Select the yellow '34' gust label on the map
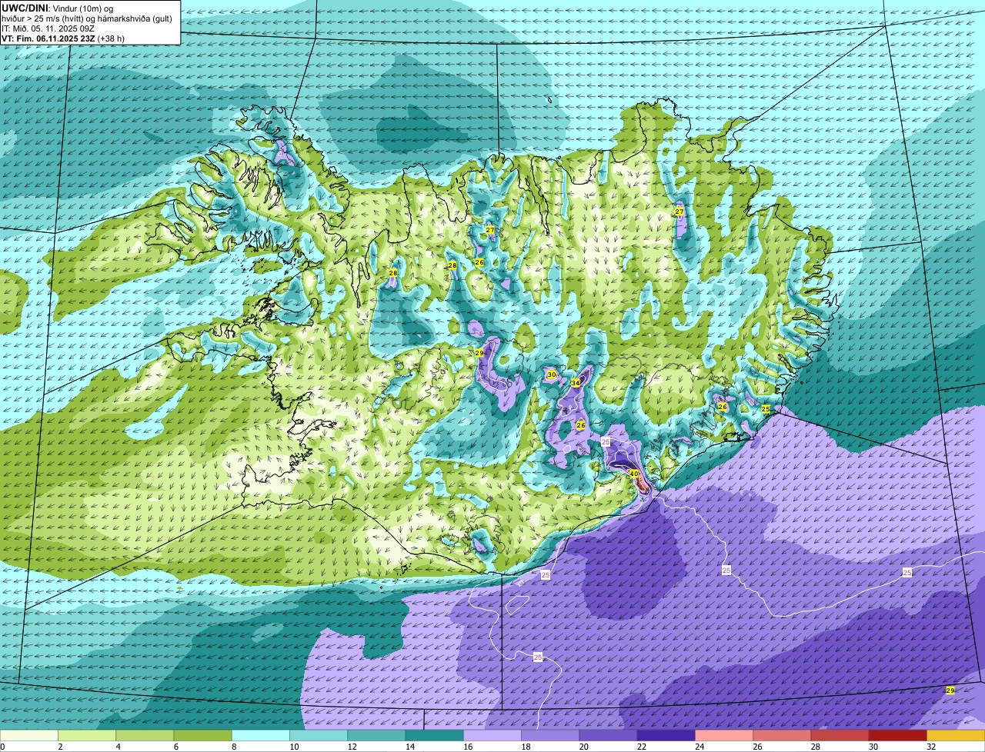985x752 pixels. tap(576, 383)
